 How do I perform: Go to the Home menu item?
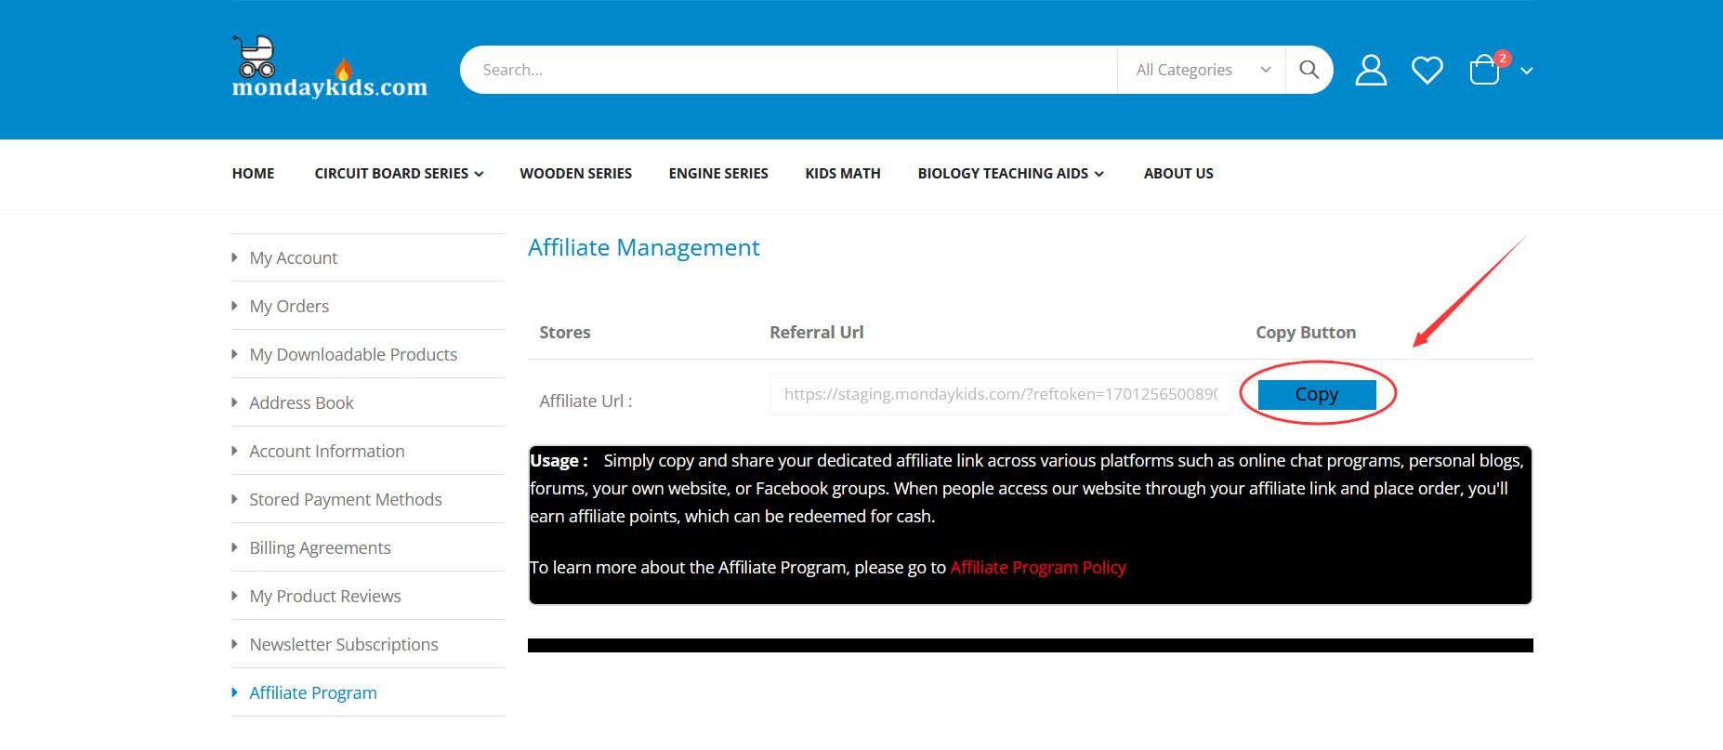pos(253,174)
